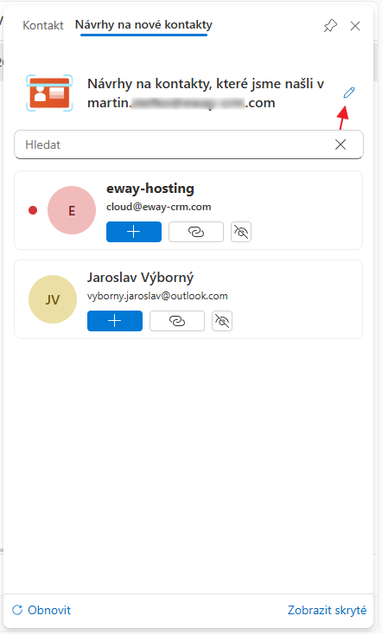Image resolution: width=382 pixels, height=635 pixels.
Task: Clear the Hledat search box
Action: 341,144
